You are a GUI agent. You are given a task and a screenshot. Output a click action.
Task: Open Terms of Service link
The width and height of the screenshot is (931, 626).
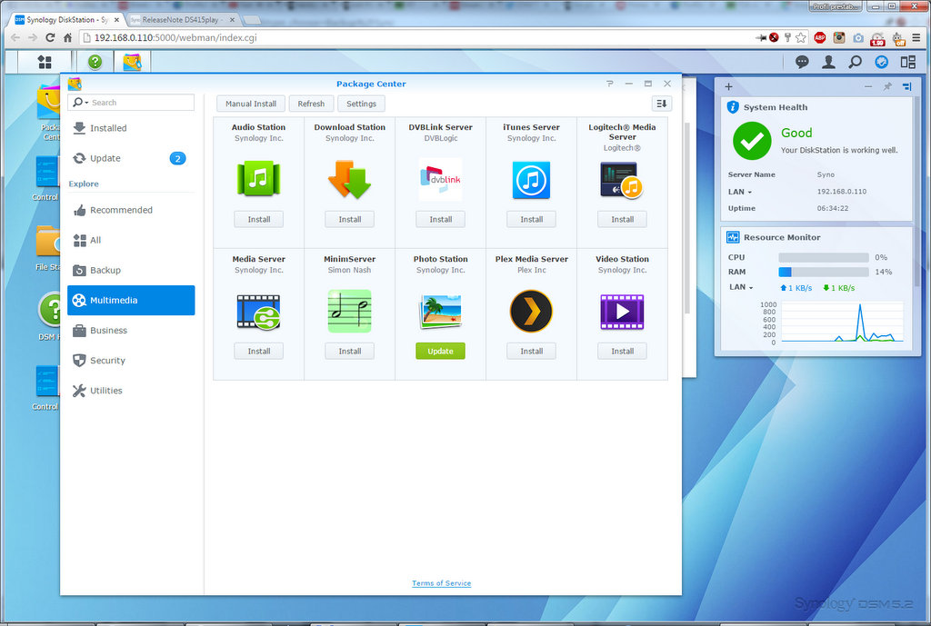coord(441,583)
